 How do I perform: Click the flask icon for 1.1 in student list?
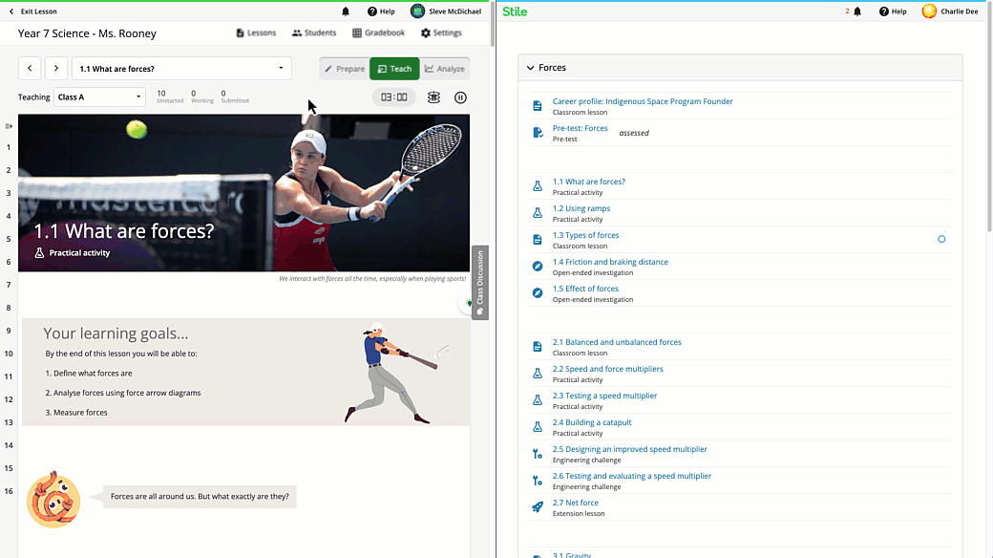click(537, 185)
